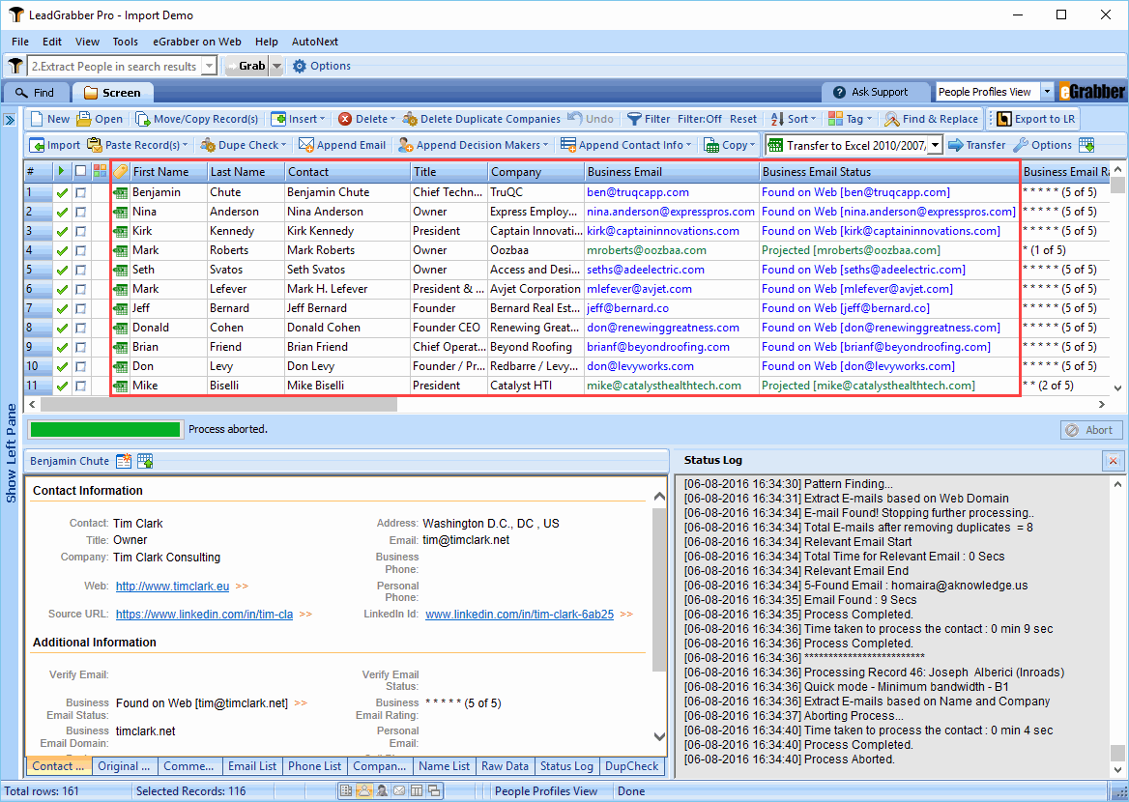Open the Grab button dropdown arrow
Image resolution: width=1129 pixels, height=802 pixels.
tap(276, 67)
